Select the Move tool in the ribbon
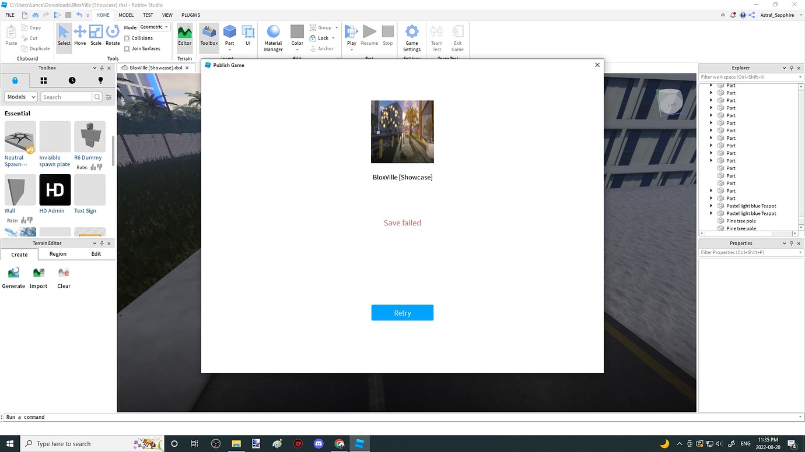Screen dimensions: 805x452 (x=79, y=35)
